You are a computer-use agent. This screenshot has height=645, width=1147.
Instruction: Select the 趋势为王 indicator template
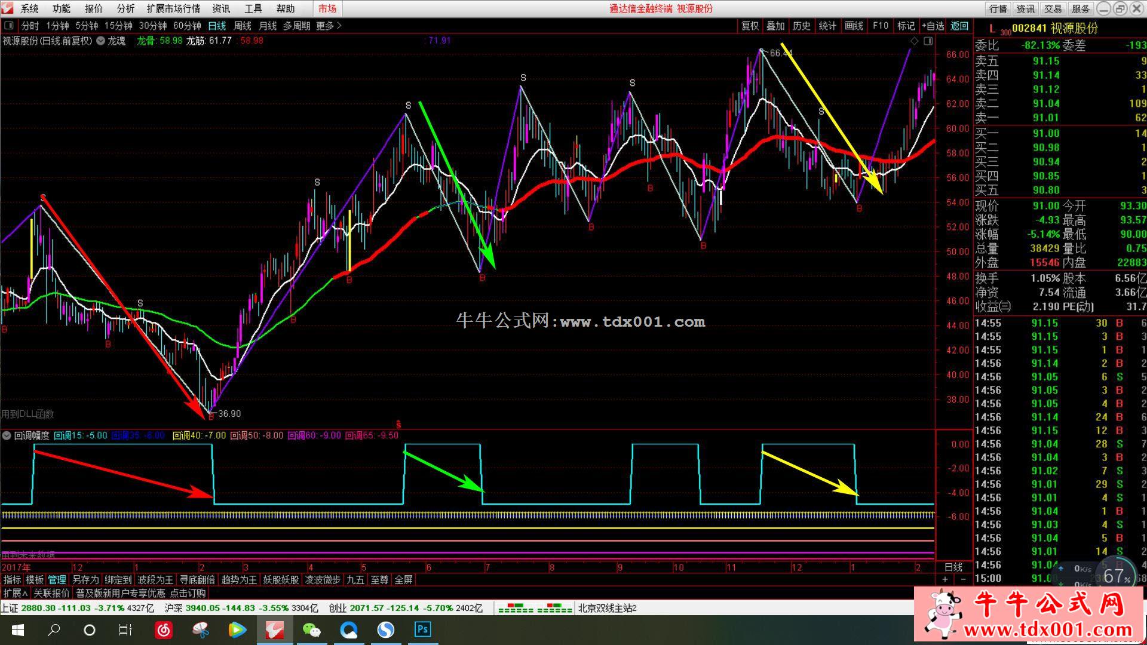[x=239, y=579]
